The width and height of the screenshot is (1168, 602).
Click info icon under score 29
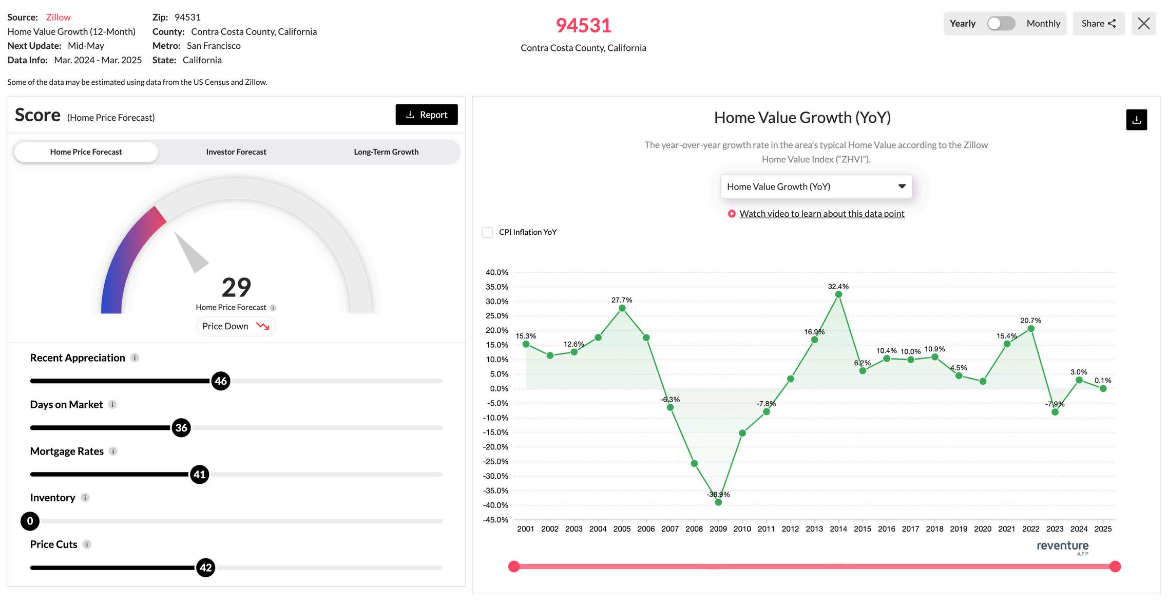point(273,308)
